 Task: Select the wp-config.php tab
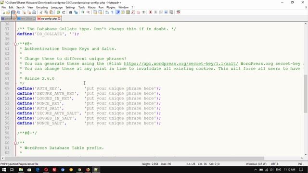pyautogui.click(x=49, y=19)
